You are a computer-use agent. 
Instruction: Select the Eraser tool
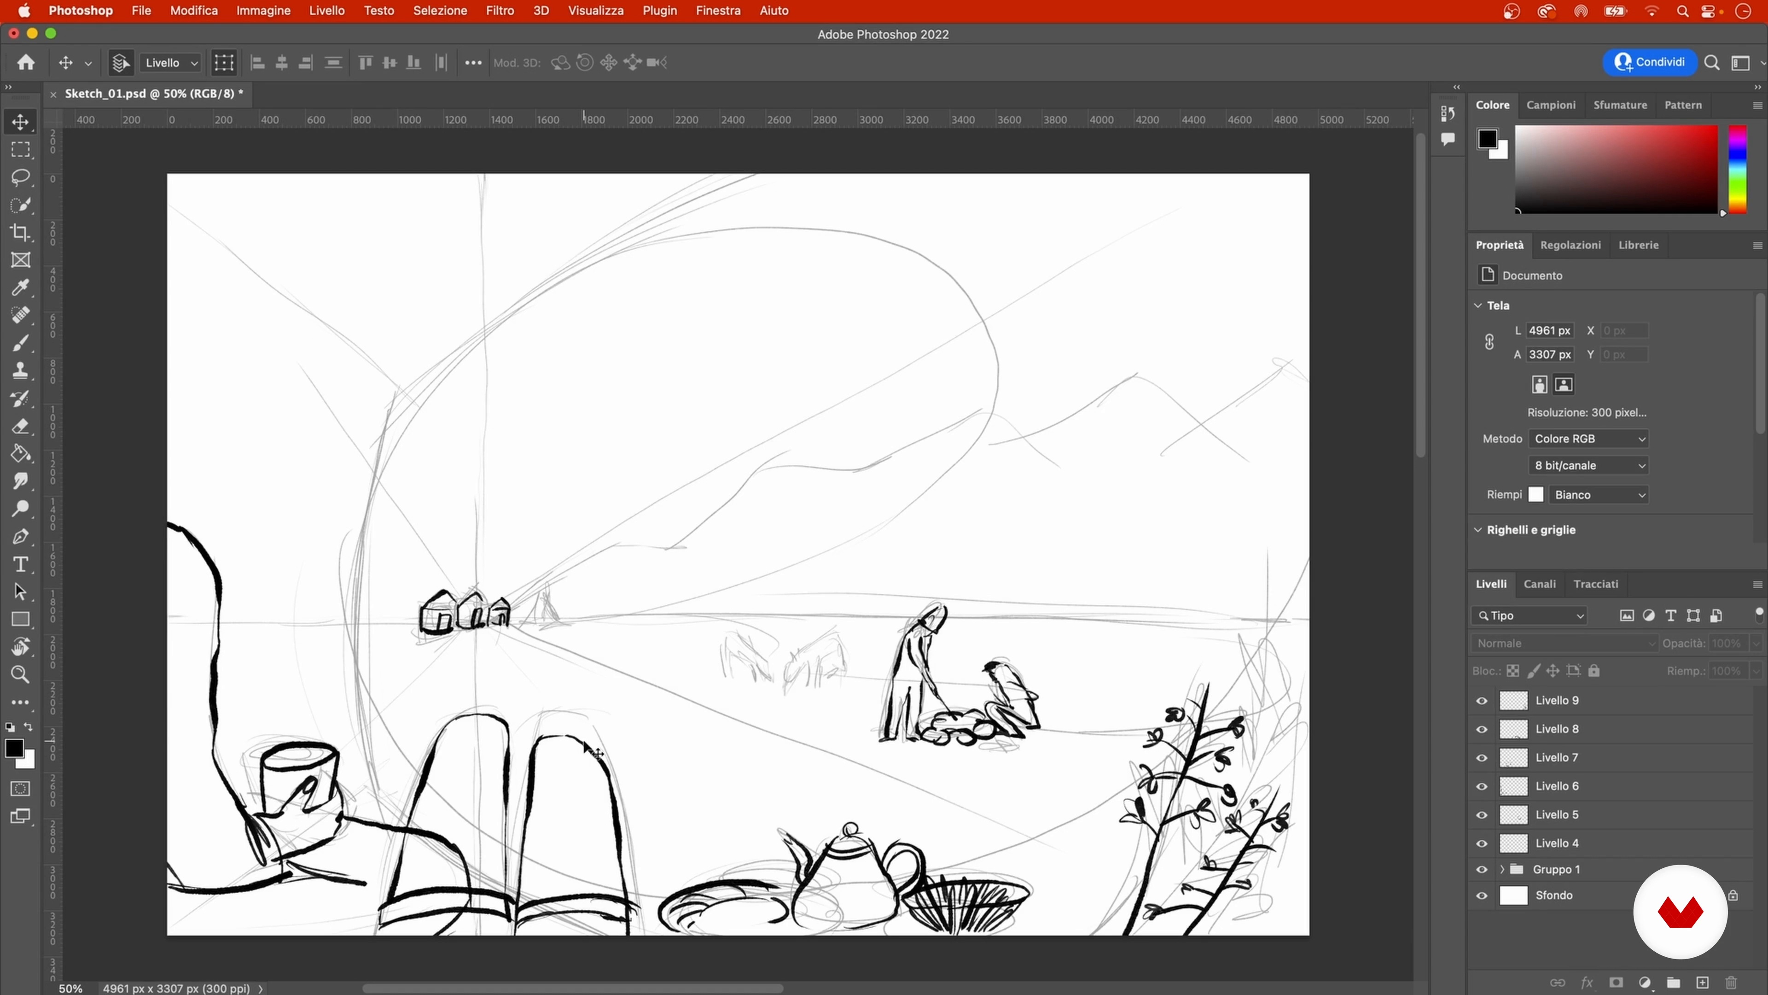[x=20, y=426]
